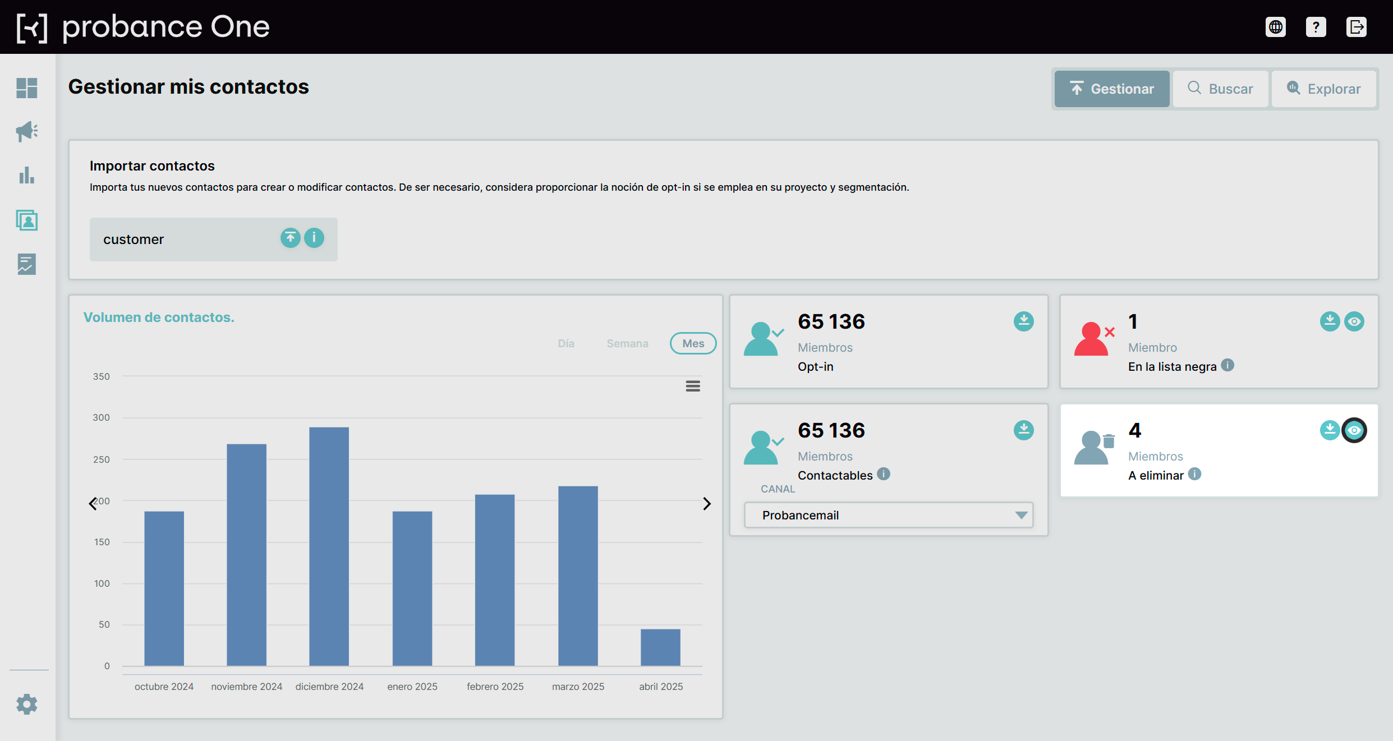Download Opt-in members list

coord(1024,321)
